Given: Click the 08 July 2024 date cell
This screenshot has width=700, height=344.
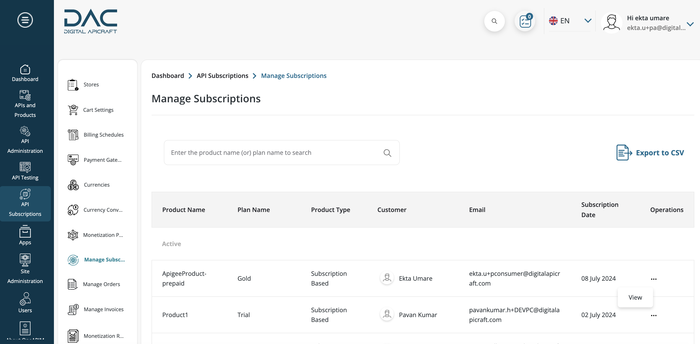Looking at the screenshot, I should [598, 278].
